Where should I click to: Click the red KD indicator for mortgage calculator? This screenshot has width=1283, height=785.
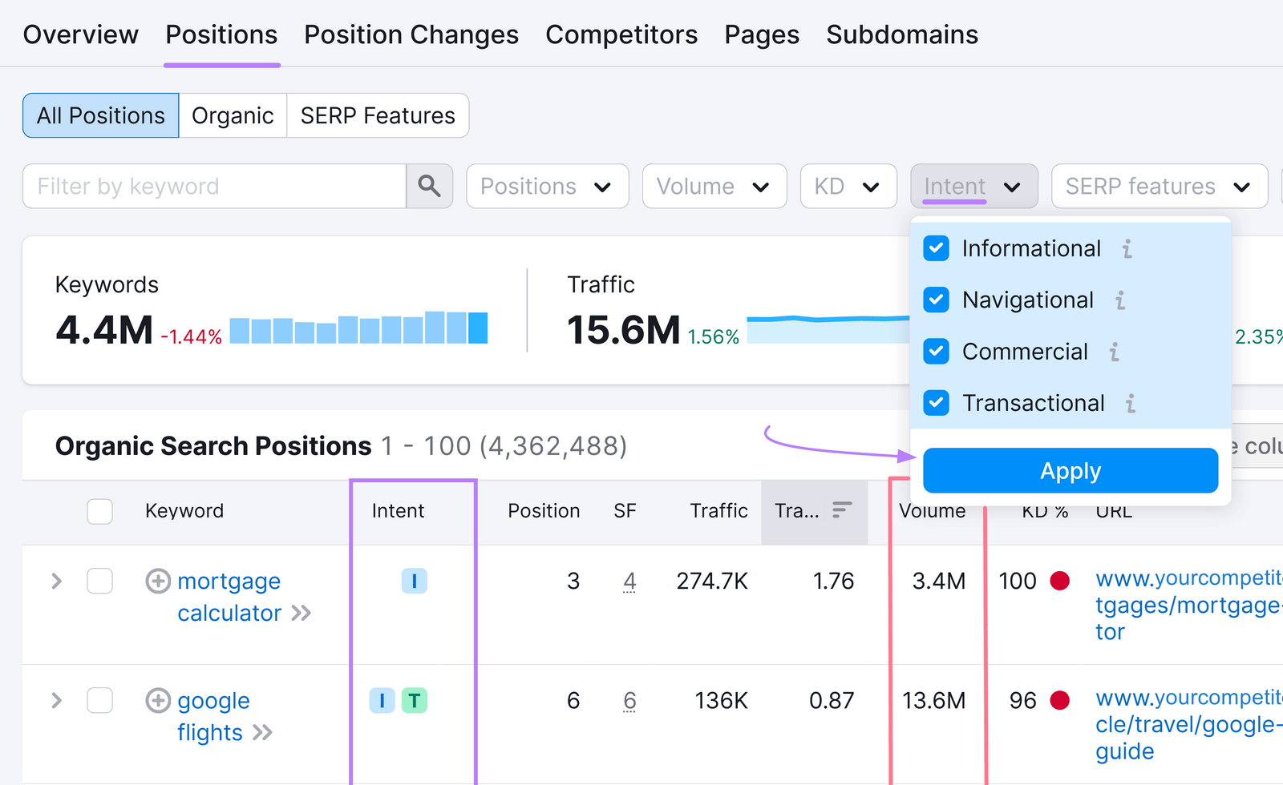pos(1060,581)
